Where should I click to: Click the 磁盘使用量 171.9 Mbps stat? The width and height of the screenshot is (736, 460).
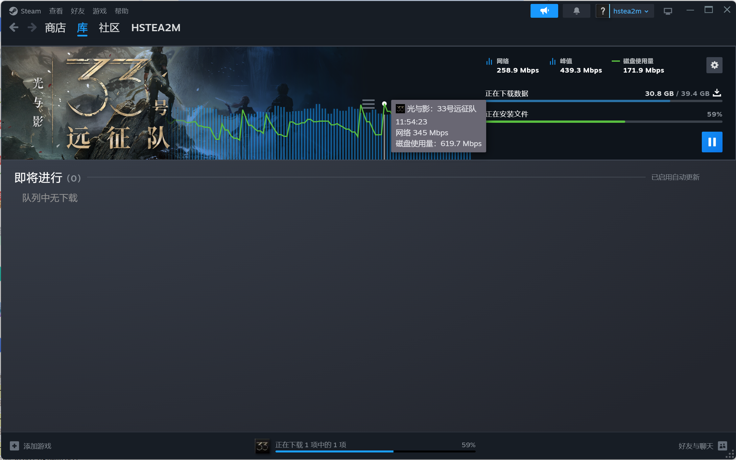(x=638, y=66)
